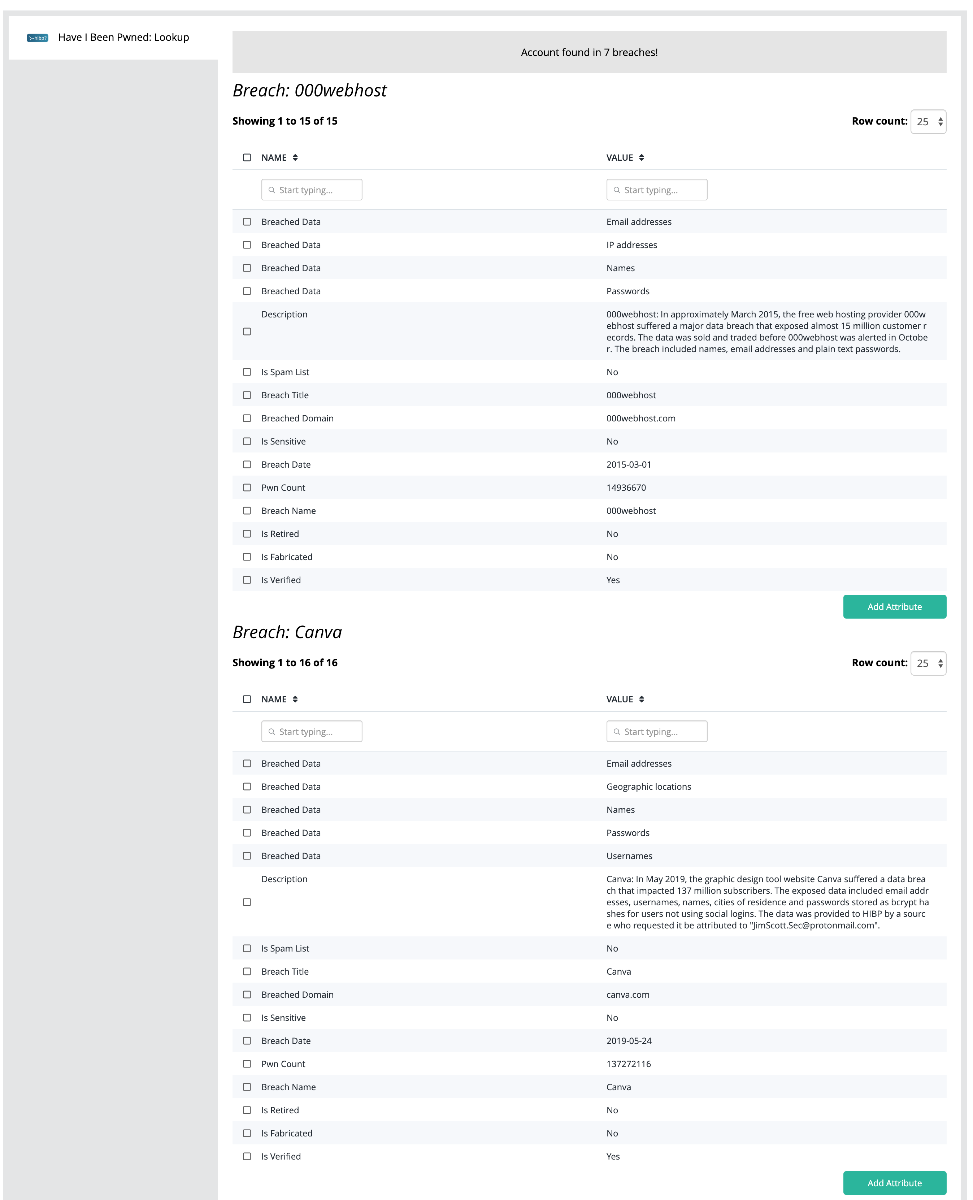Click Account found in 7 breaches banner
This screenshot has height=1200, width=973.
coord(589,52)
